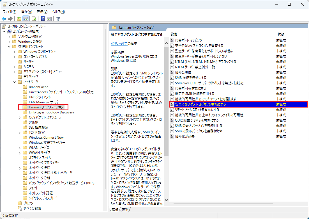Click the Export list toolbar icon
The image size is (309, 219).
34,19
